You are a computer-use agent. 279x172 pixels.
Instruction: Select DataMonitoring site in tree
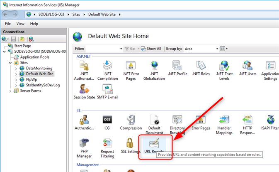pos(39,68)
